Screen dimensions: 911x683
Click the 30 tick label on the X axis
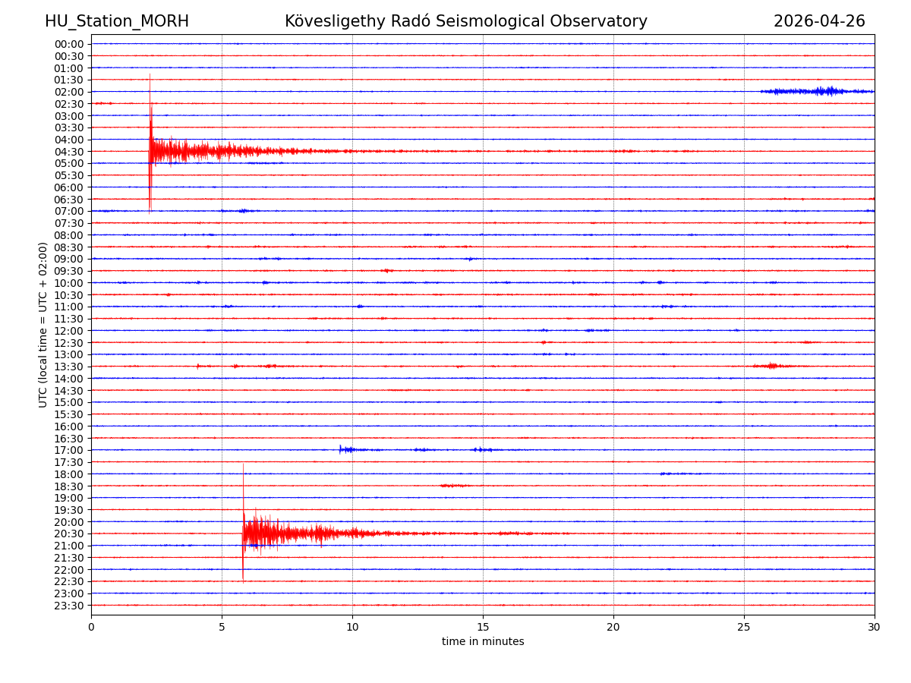point(874,627)
